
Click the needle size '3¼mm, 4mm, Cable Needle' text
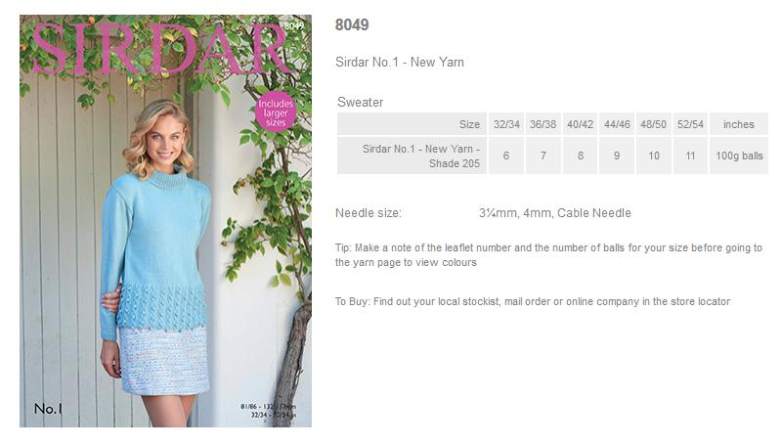point(554,213)
